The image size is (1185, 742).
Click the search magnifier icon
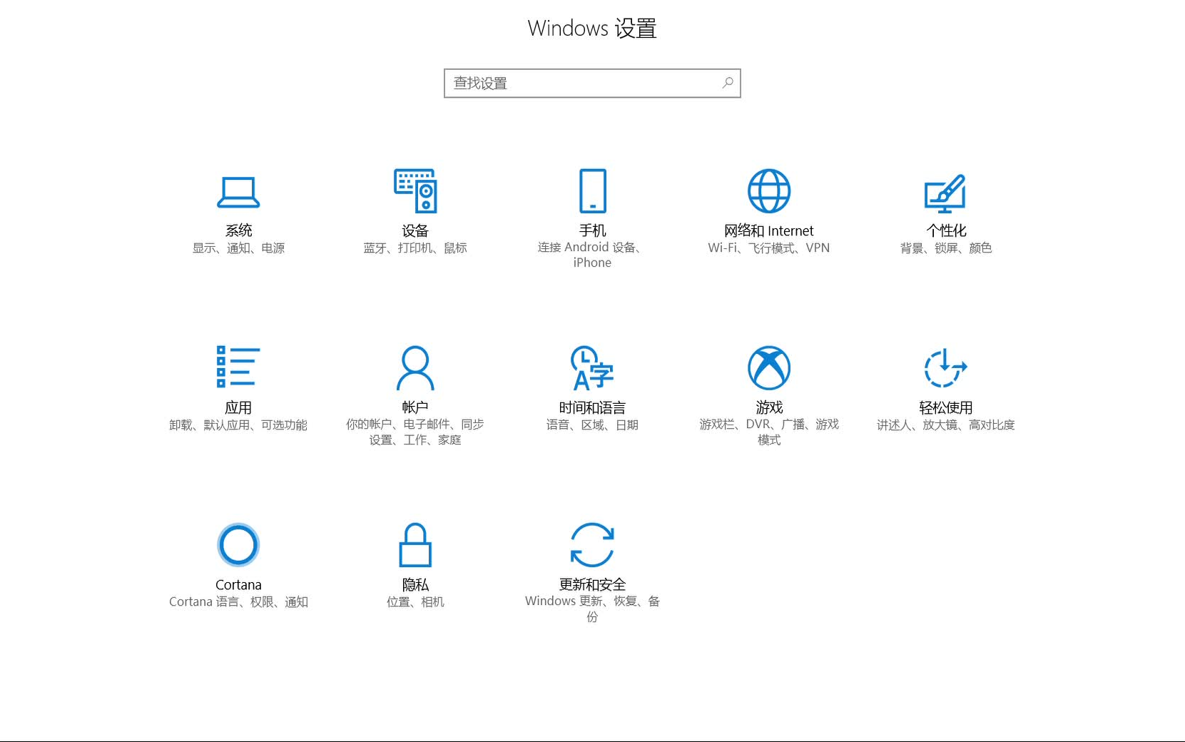(x=728, y=83)
